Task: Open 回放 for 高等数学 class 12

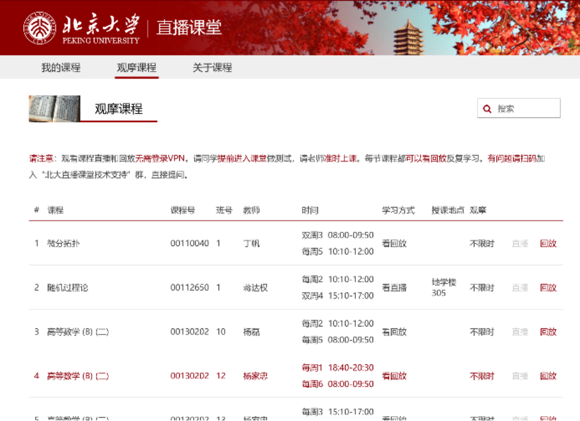Action: (x=548, y=376)
